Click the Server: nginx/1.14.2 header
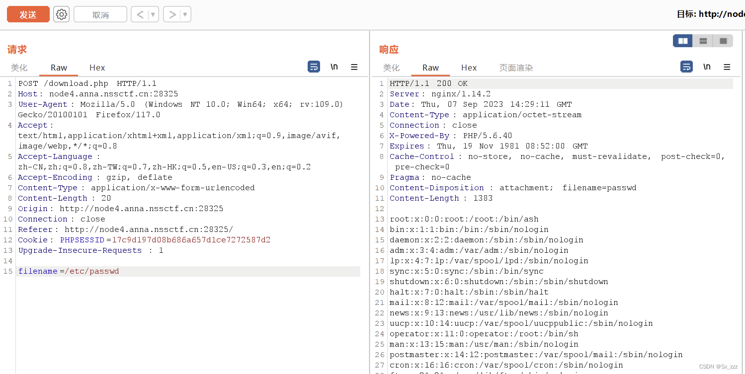The height and width of the screenshot is (374, 745). pyautogui.click(x=440, y=94)
